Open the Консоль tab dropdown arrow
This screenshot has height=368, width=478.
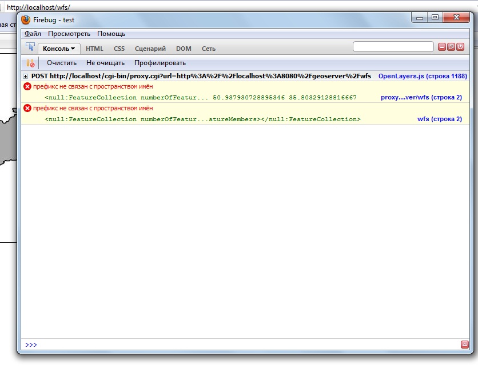[x=73, y=49]
